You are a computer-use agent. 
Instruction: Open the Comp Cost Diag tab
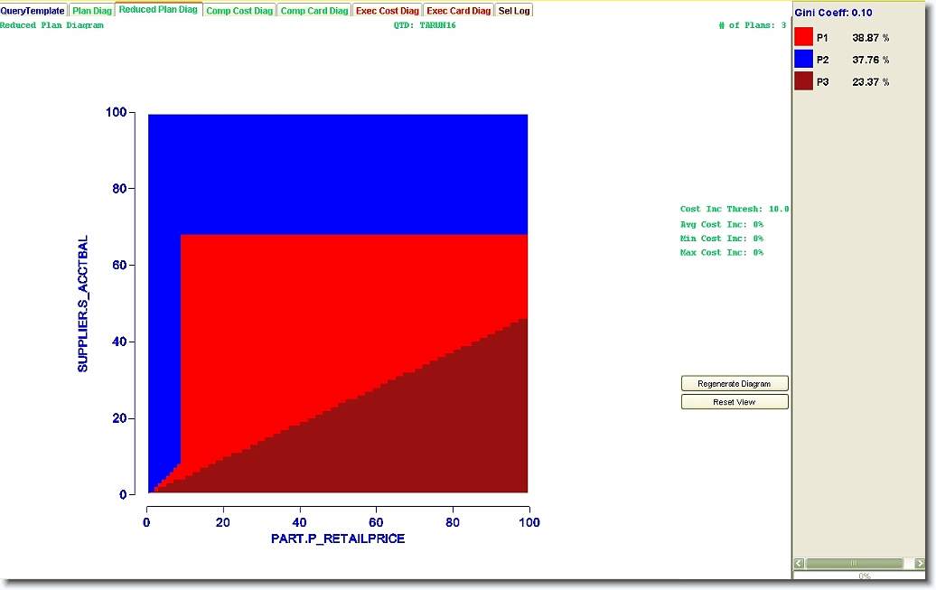coord(239,11)
